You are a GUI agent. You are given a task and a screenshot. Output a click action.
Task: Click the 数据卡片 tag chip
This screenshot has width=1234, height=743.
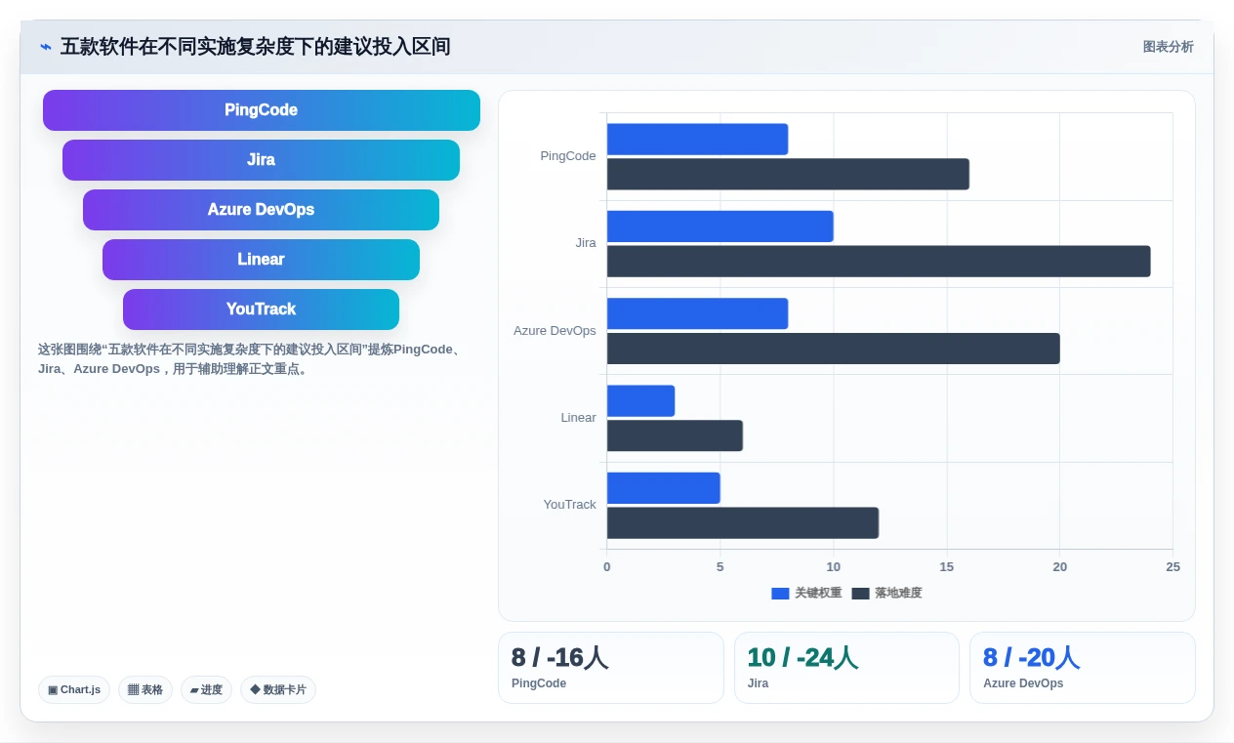[278, 689]
